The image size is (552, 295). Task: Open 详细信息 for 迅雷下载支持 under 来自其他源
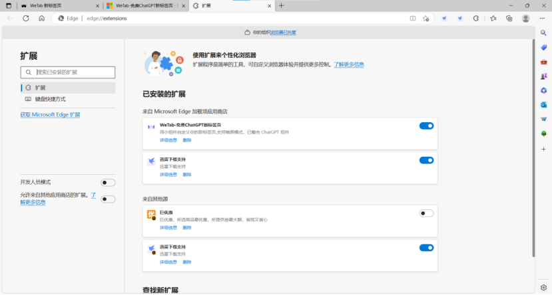click(x=168, y=262)
